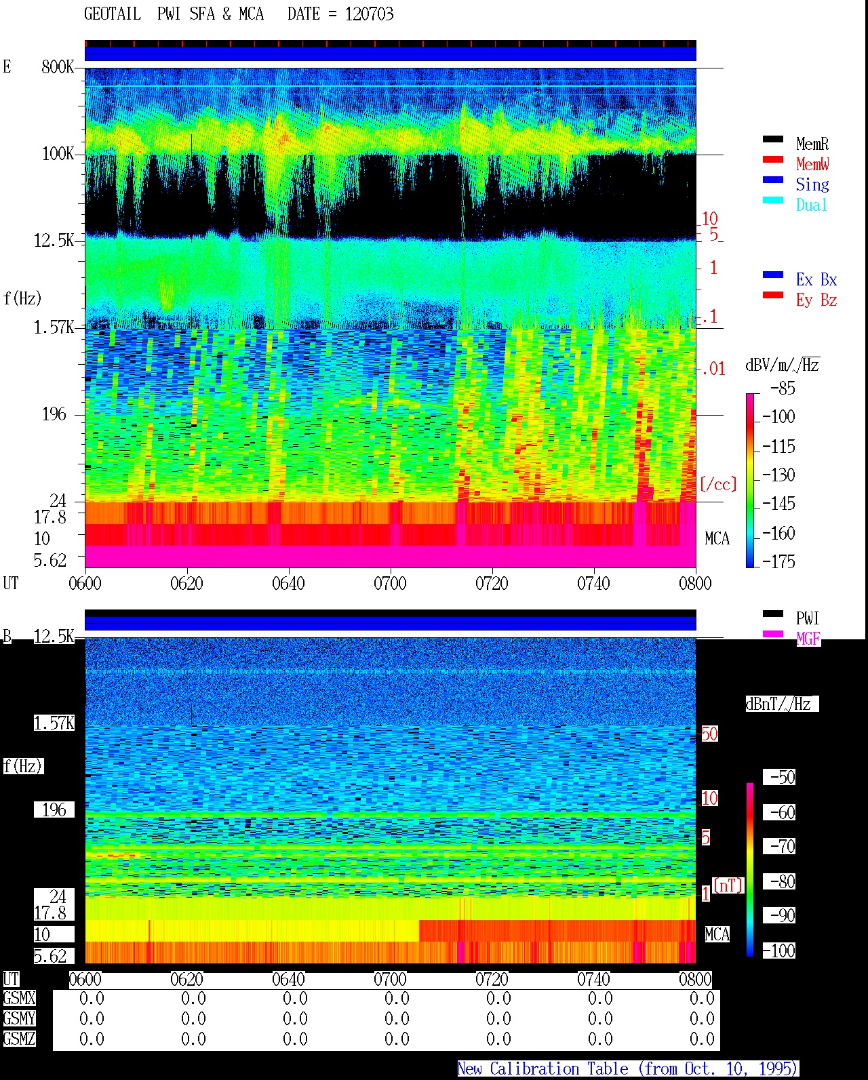Click the -175 color scale value
The height and width of the screenshot is (1080, 868).
(x=778, y=561)
